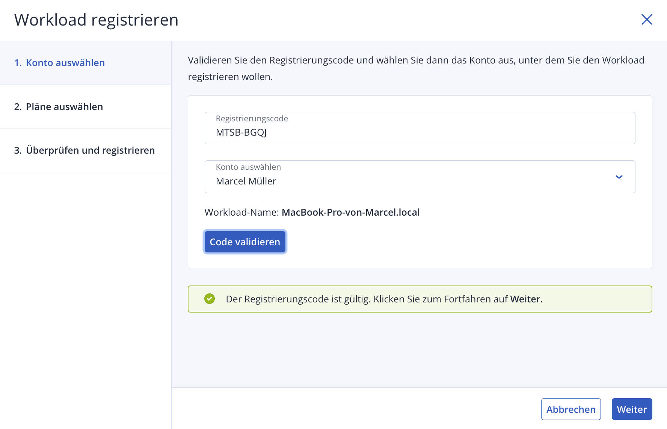Image resolution: width=667 pixels, height=429 pixels.
Task: Click the Konto auswählen label inside dropdown
Action: click(x=248, y=167)
